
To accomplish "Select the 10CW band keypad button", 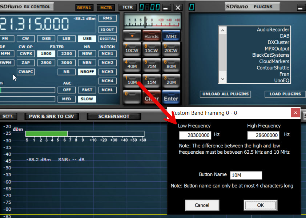I will pos(132,49).
